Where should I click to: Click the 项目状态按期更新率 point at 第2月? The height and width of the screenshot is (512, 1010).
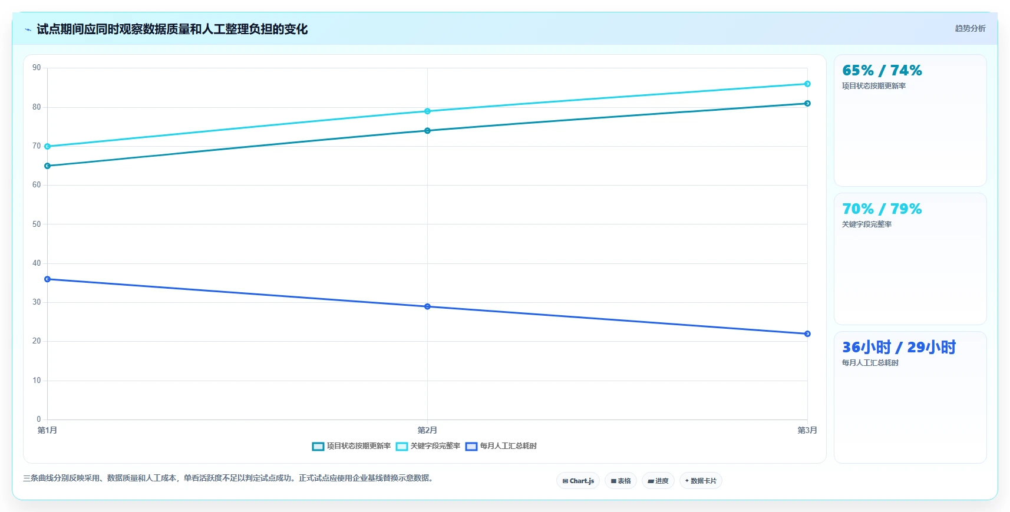click(427, 131)
